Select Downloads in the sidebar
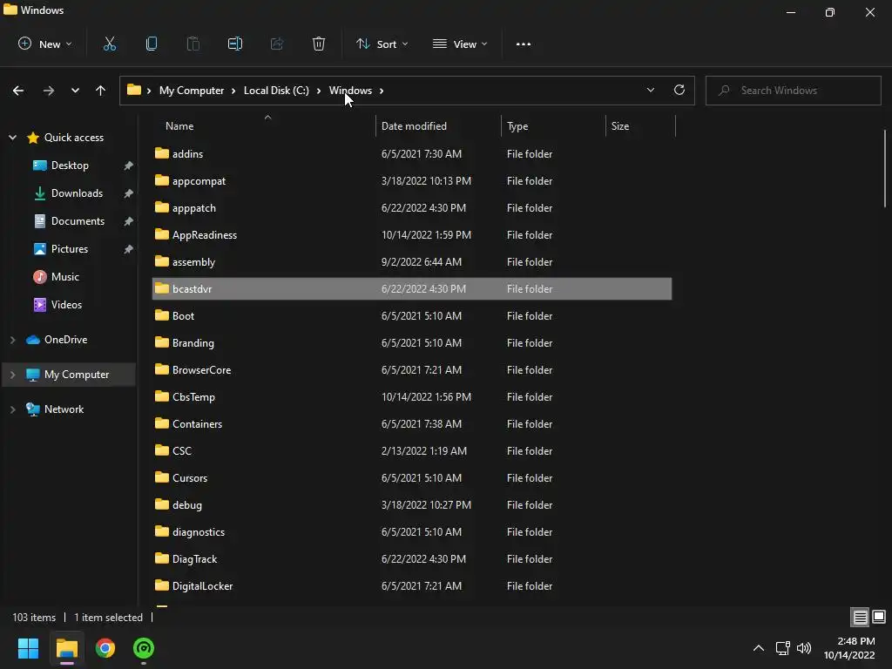This screenshot has height=669, width=892. click(77, 193)
